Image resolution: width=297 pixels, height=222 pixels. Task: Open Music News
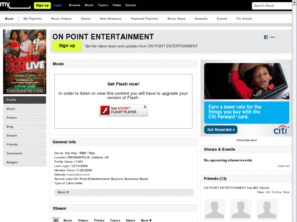[176, 19]
